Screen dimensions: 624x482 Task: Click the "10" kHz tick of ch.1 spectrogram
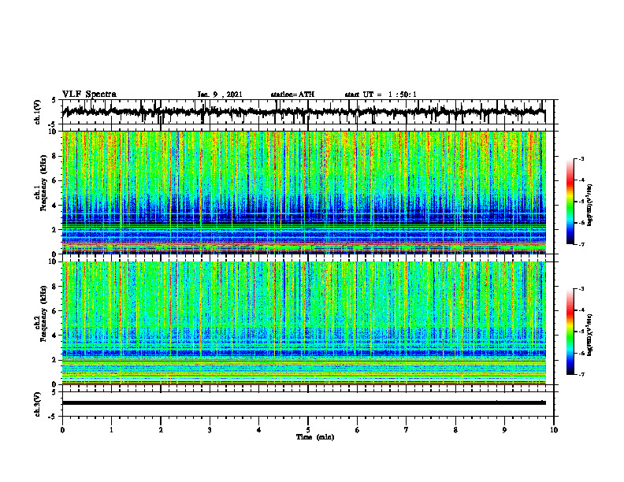pos(54,132)
